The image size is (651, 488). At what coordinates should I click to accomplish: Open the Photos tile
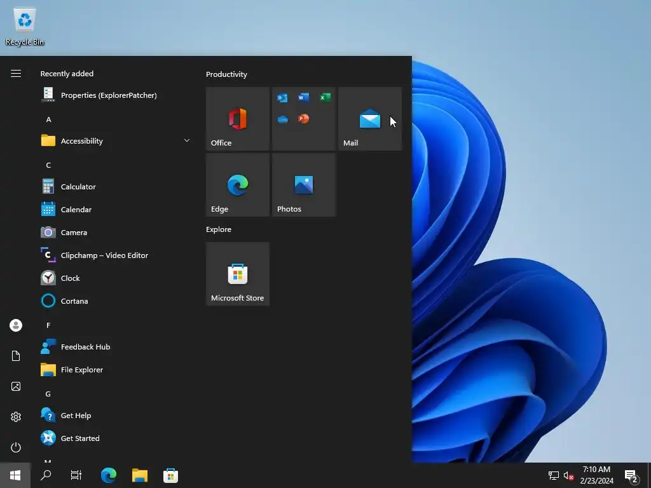click(304, 185)
